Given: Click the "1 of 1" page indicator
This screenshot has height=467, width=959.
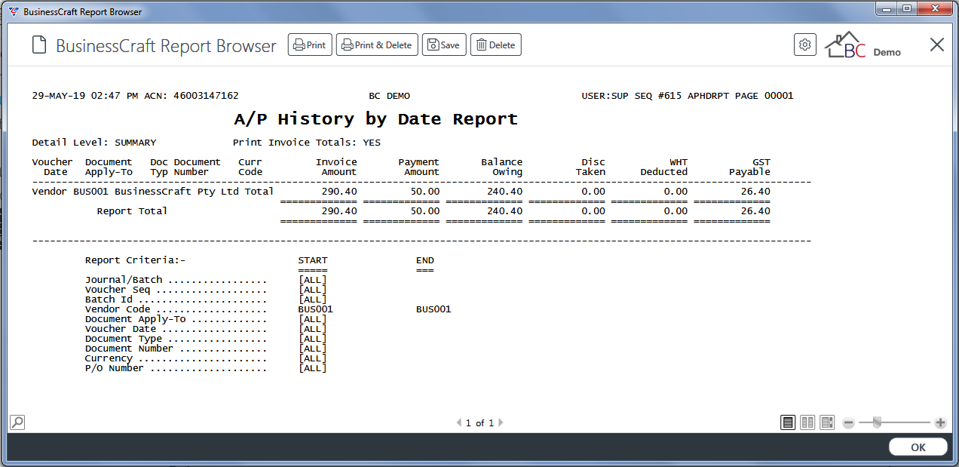Looking at the screenshot, I should click(x=479, y=423).
